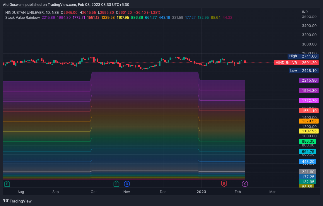Click the Low 2428.10 price label
The width and height of the screenshot is (323, 206).
[x=304, y=71]
